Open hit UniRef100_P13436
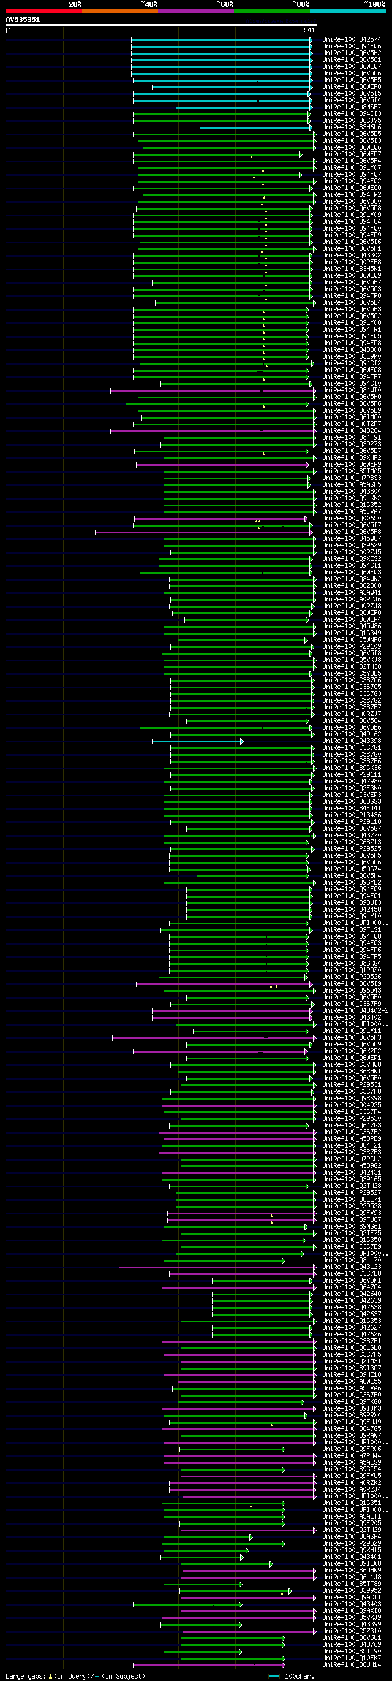392x1681 pixels. tap(352, 816)
